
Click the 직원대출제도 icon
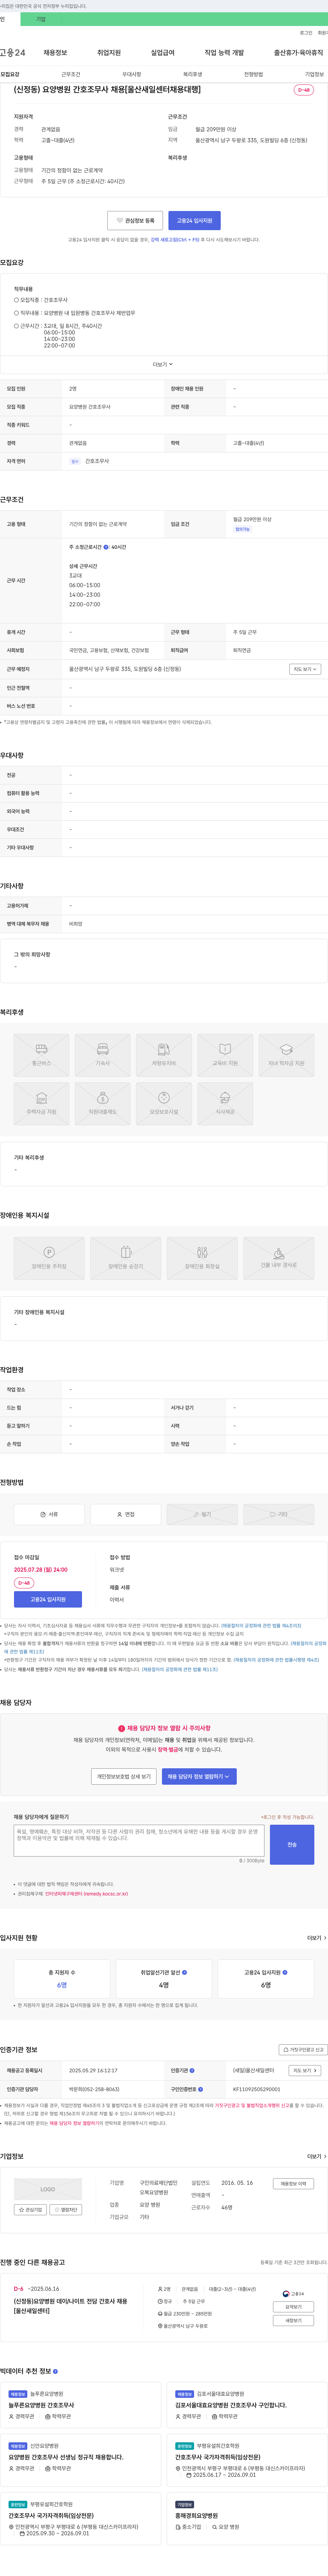102,1103
